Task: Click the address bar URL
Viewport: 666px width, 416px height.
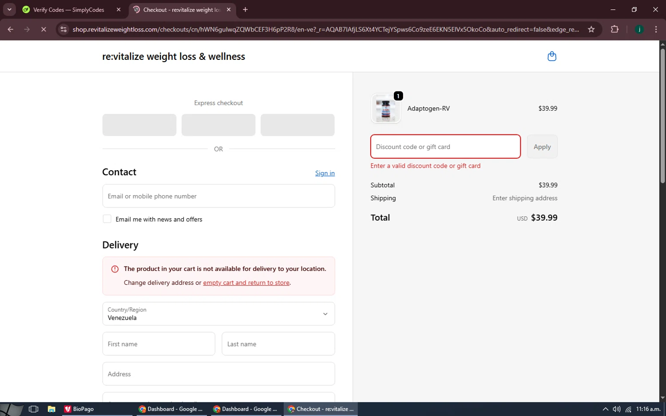Action: point(326,29)
